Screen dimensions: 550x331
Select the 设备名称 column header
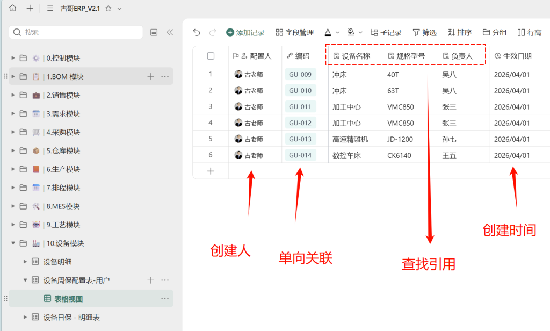pyautogui.click(x=356, y=56)
